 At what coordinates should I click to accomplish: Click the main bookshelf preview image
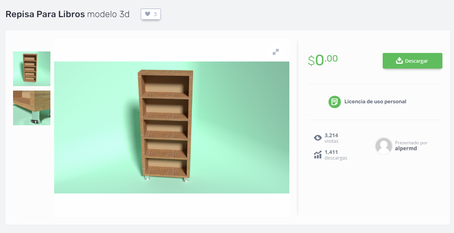click(x=172, y=127)
